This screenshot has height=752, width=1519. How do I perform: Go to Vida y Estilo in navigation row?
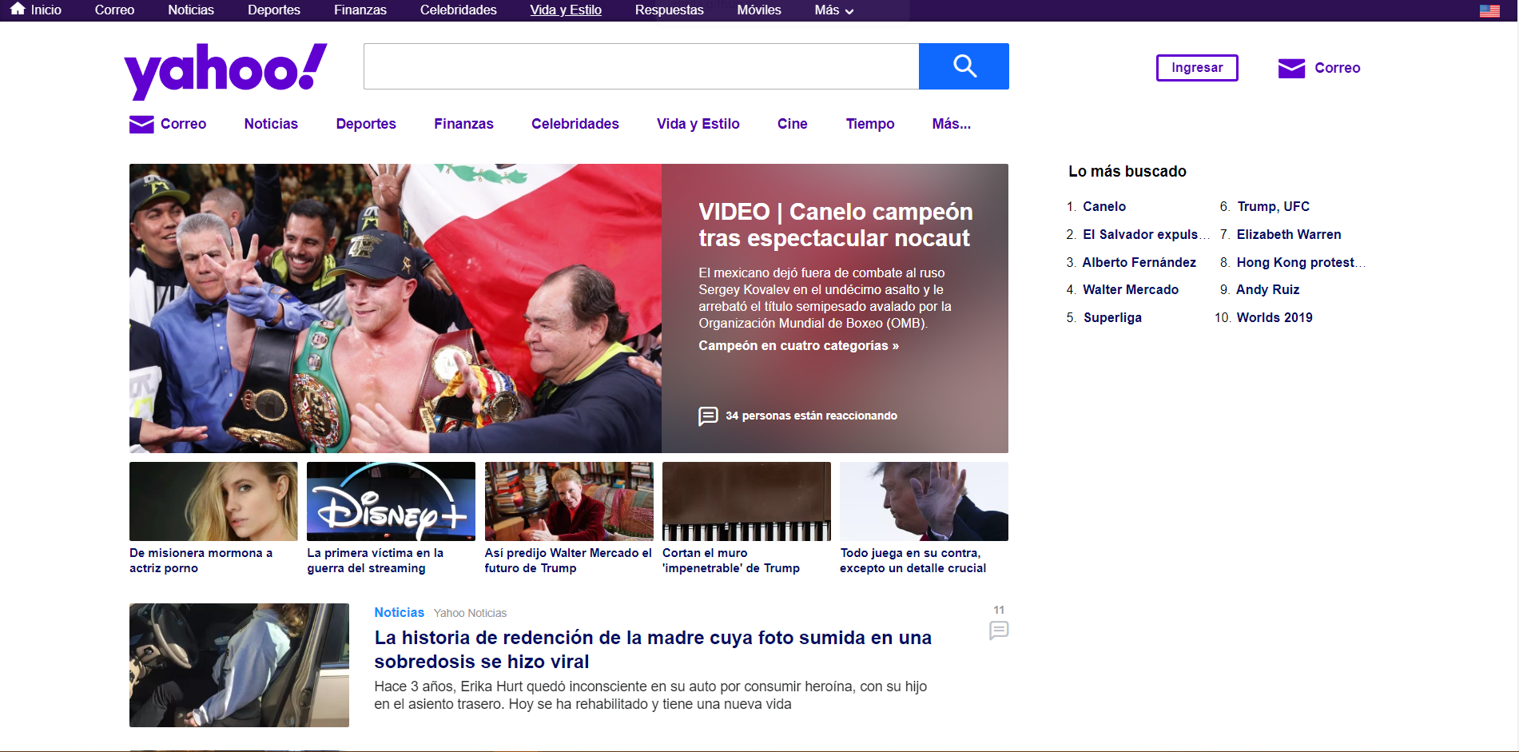pos(698,124)
